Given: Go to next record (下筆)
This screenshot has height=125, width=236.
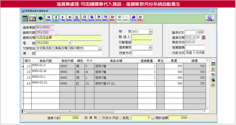Looking at the screenshot, I should pyautogui.click(x=63, y=18).
